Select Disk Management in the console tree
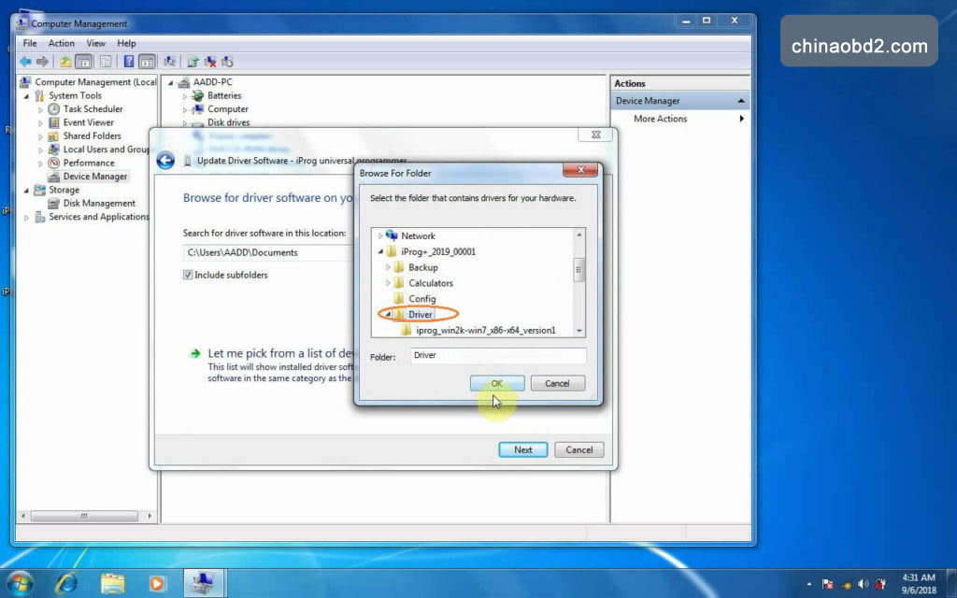 point(99,203)
